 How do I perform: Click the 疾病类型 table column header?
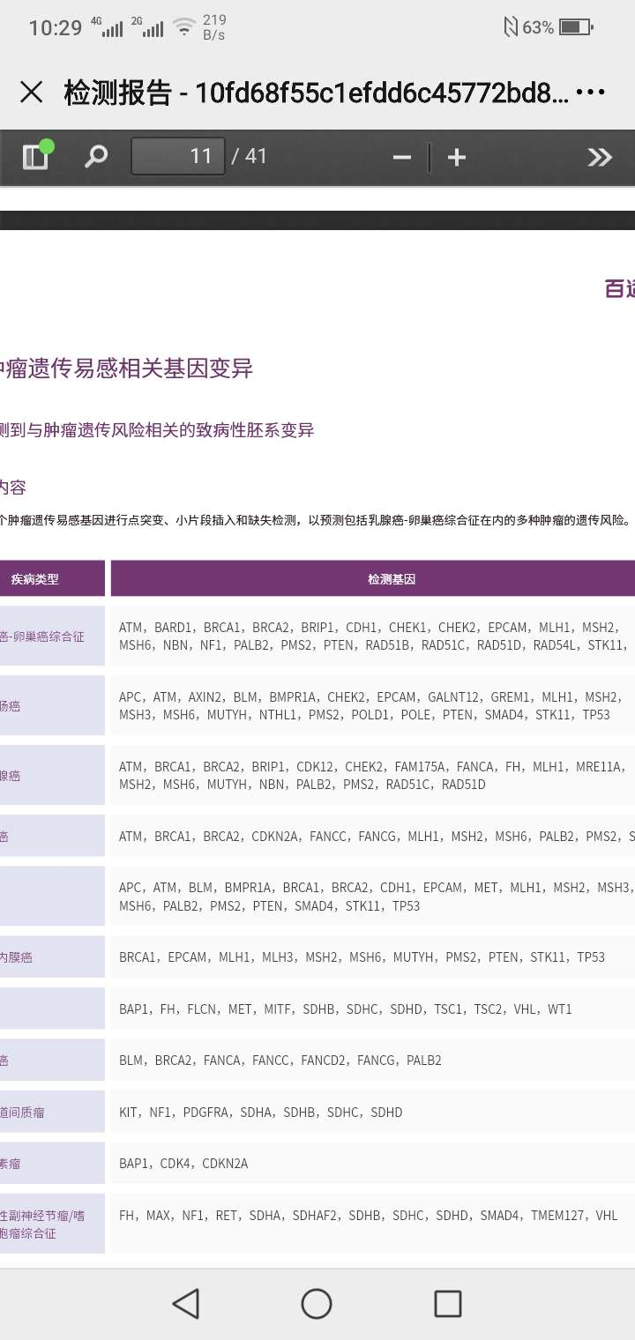(35, 579)
